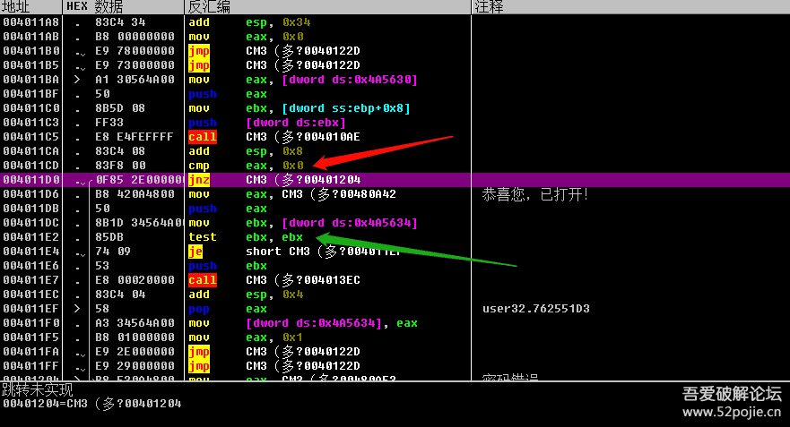Click the 地址 column header

point(17,7)
